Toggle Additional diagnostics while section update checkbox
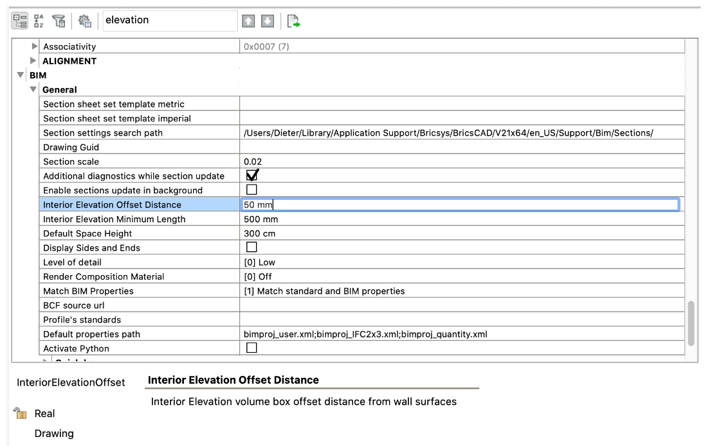 point(252,175)
